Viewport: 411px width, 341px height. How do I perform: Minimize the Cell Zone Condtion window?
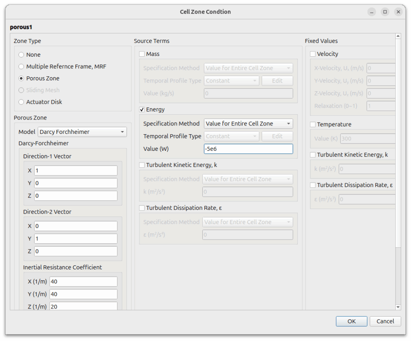click(x=371, y=12)
